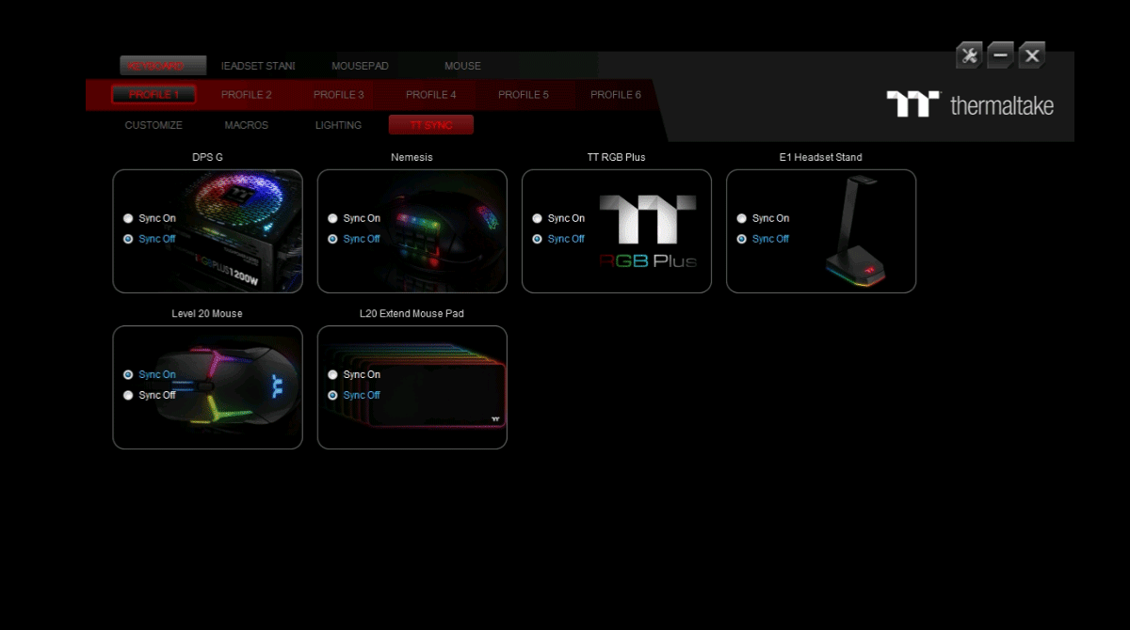Open the Mouse device tab
The height and width of the screenshot is (630, 1130).
click(462, 66)
